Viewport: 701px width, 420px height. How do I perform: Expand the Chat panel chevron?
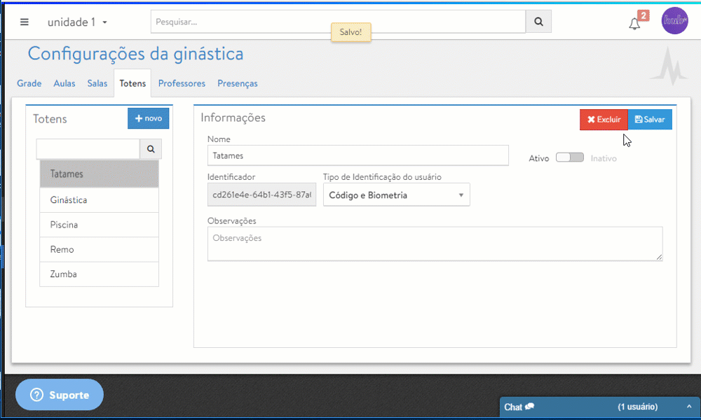pos(689,407)
